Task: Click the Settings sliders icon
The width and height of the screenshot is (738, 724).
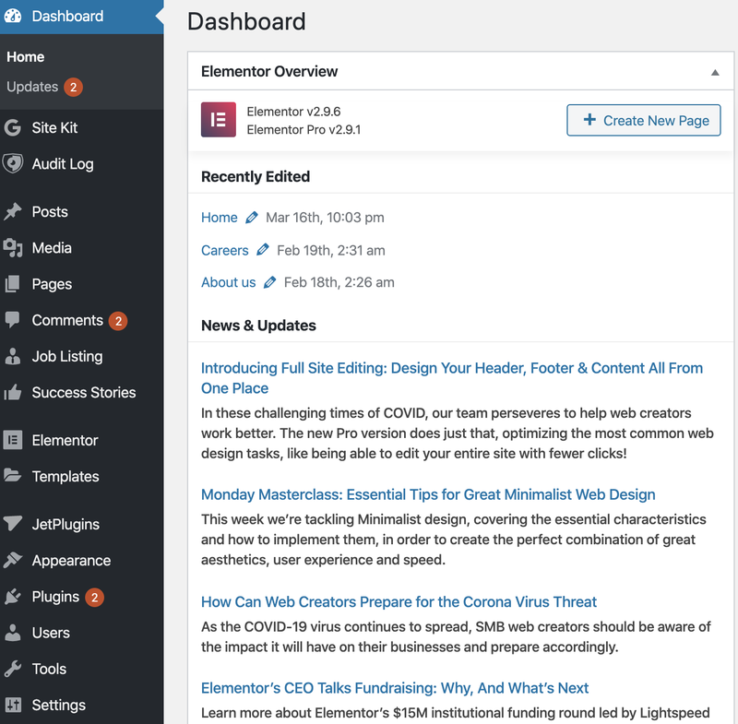Action: coord(13,705)
